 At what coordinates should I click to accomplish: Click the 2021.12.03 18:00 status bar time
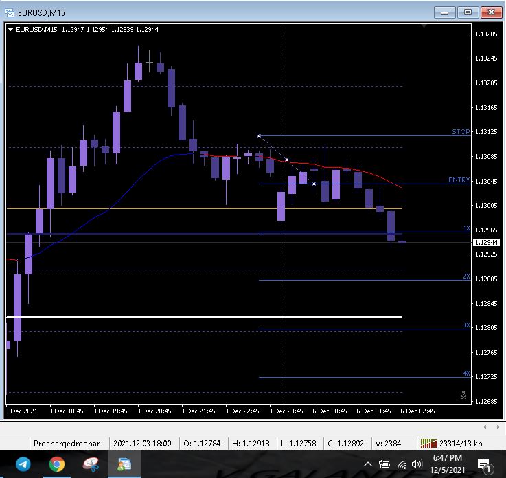pyautogui.click(x=142, y=444)
